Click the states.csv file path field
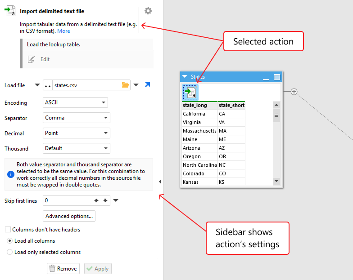The height and width of the screenshot is (280, 353). (87, 85)
